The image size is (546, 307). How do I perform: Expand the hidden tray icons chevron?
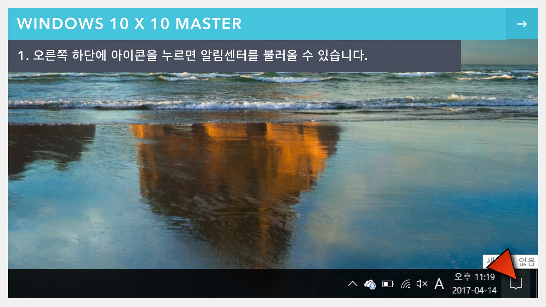coord(353,283)
